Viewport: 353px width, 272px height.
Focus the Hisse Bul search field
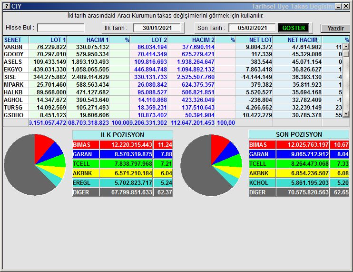tap(61, 28)
